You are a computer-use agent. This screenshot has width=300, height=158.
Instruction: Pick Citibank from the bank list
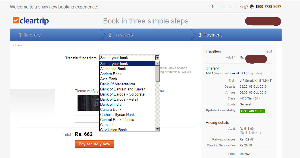[x=107, y=125]
